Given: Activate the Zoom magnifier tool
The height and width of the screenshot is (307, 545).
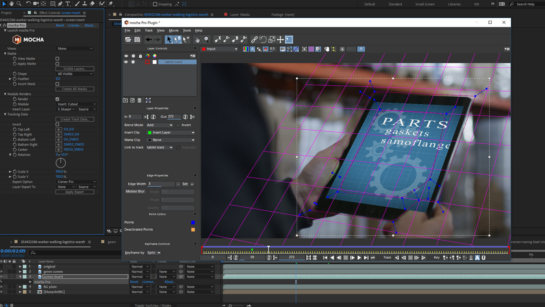Looking at the screenshot, I should click(206, 40).
